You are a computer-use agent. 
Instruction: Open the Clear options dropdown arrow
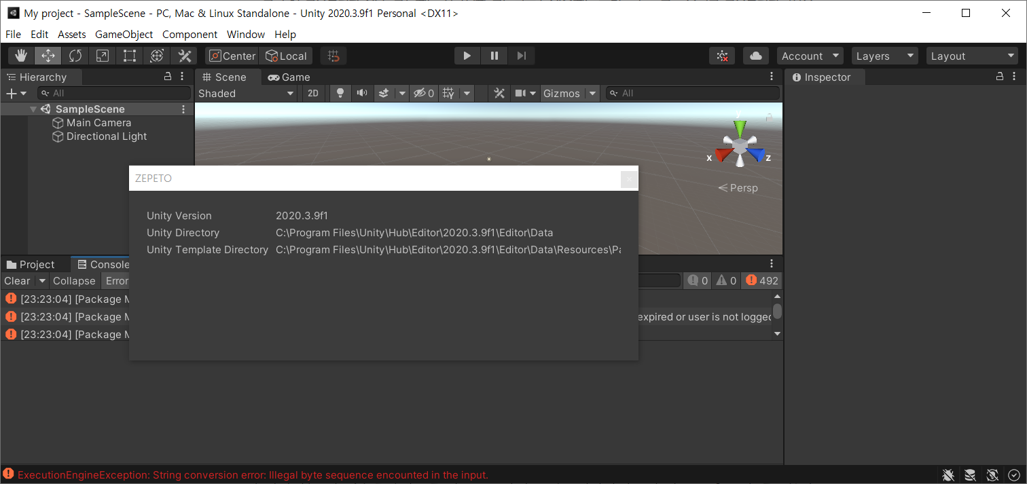(x=41, y=280)
